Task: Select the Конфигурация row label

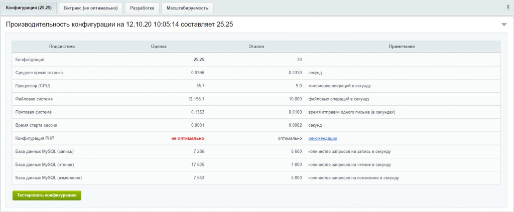Action: 30,60
